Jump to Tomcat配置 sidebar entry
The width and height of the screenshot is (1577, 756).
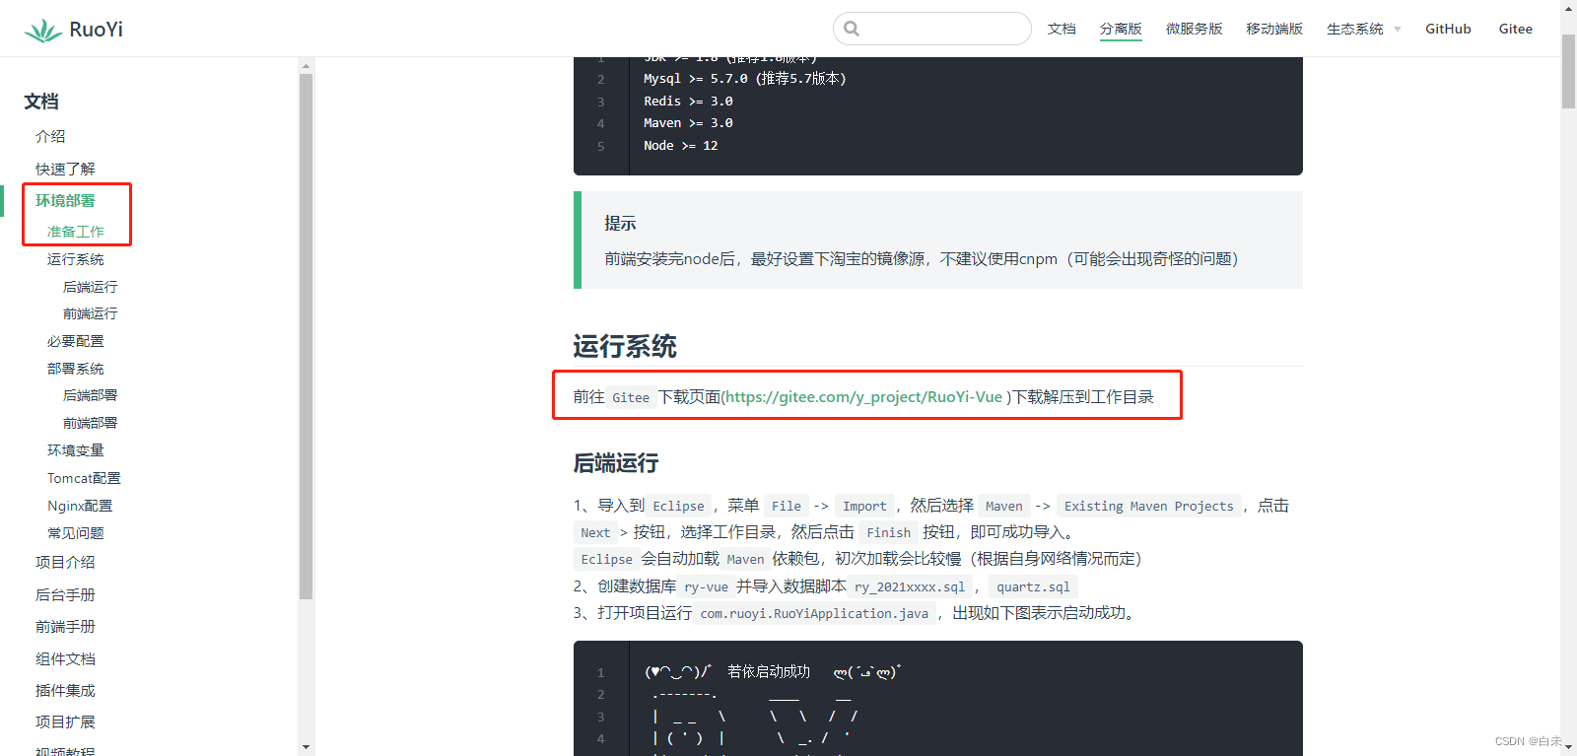[x=84, y=478]
